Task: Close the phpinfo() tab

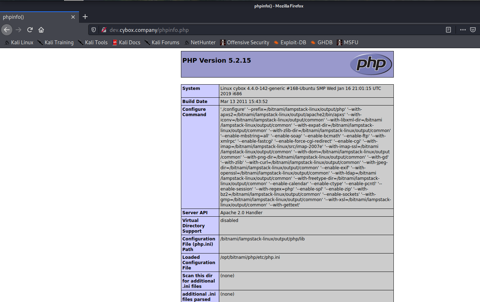Action: point(73,17)
